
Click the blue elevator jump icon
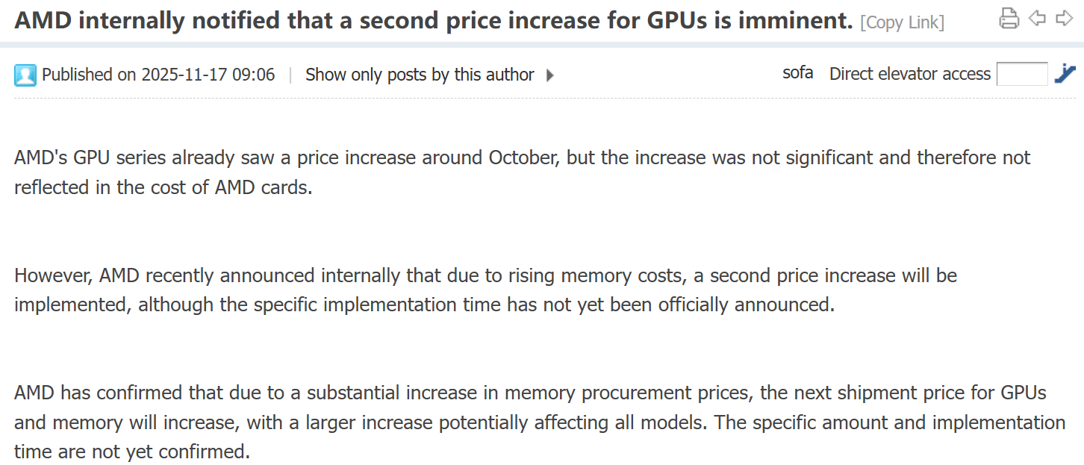[1065, 74]
